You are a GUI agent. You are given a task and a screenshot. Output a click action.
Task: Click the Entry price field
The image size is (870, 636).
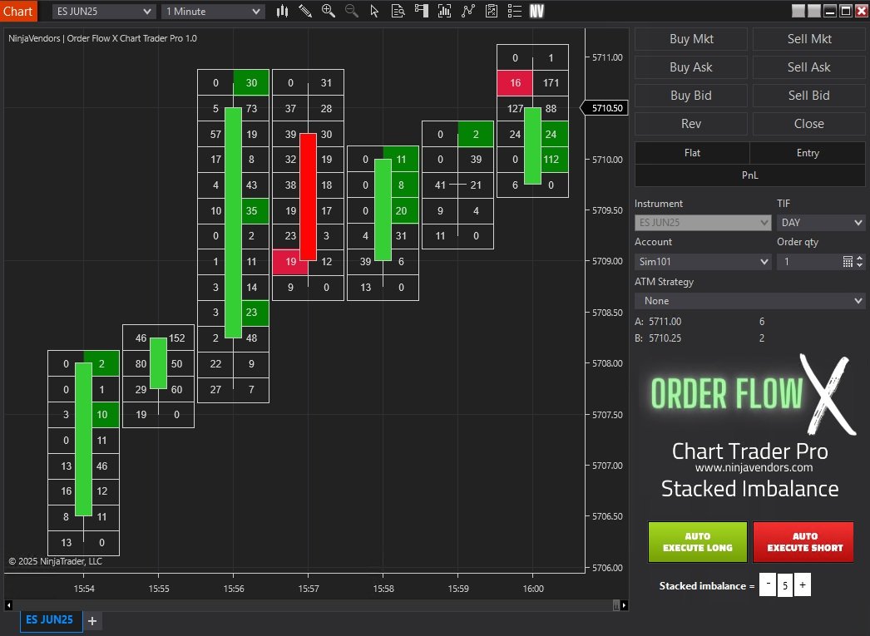[808, 153]
